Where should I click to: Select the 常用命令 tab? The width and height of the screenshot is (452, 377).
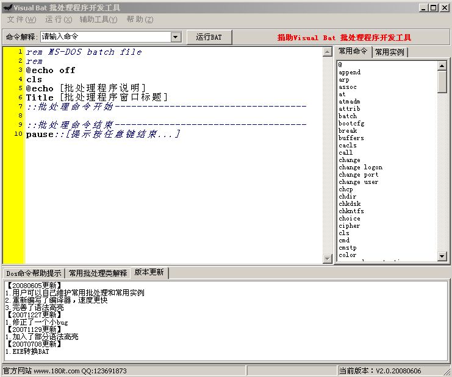point(353,52)
